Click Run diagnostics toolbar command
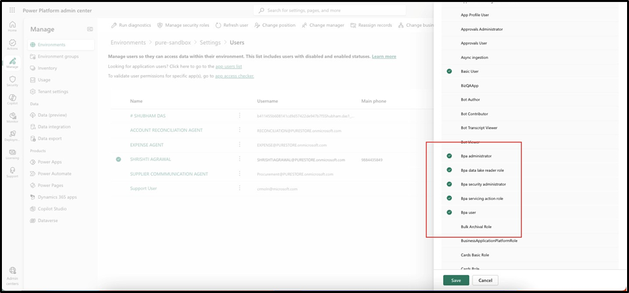Image resolution: width=629 pixels, height=293 pixels. coord(131,25)
